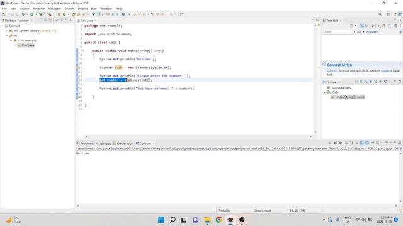Toggle Categorized view in Task List
403x226 pixels.
click(x=361, y=26)
